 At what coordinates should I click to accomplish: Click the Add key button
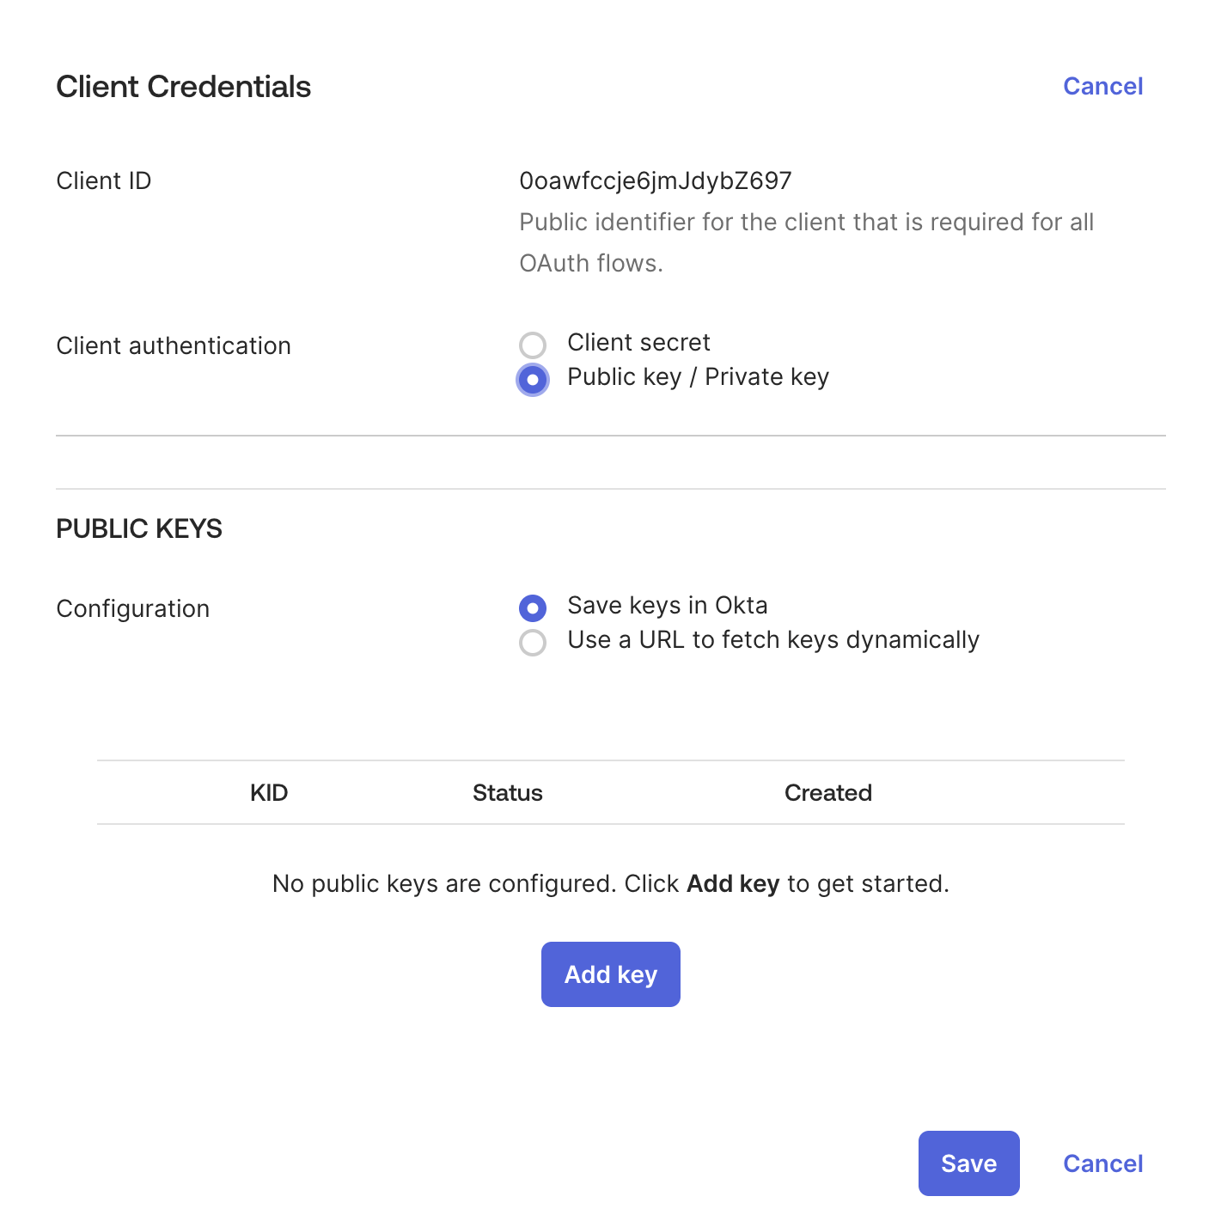coord(610,974)
